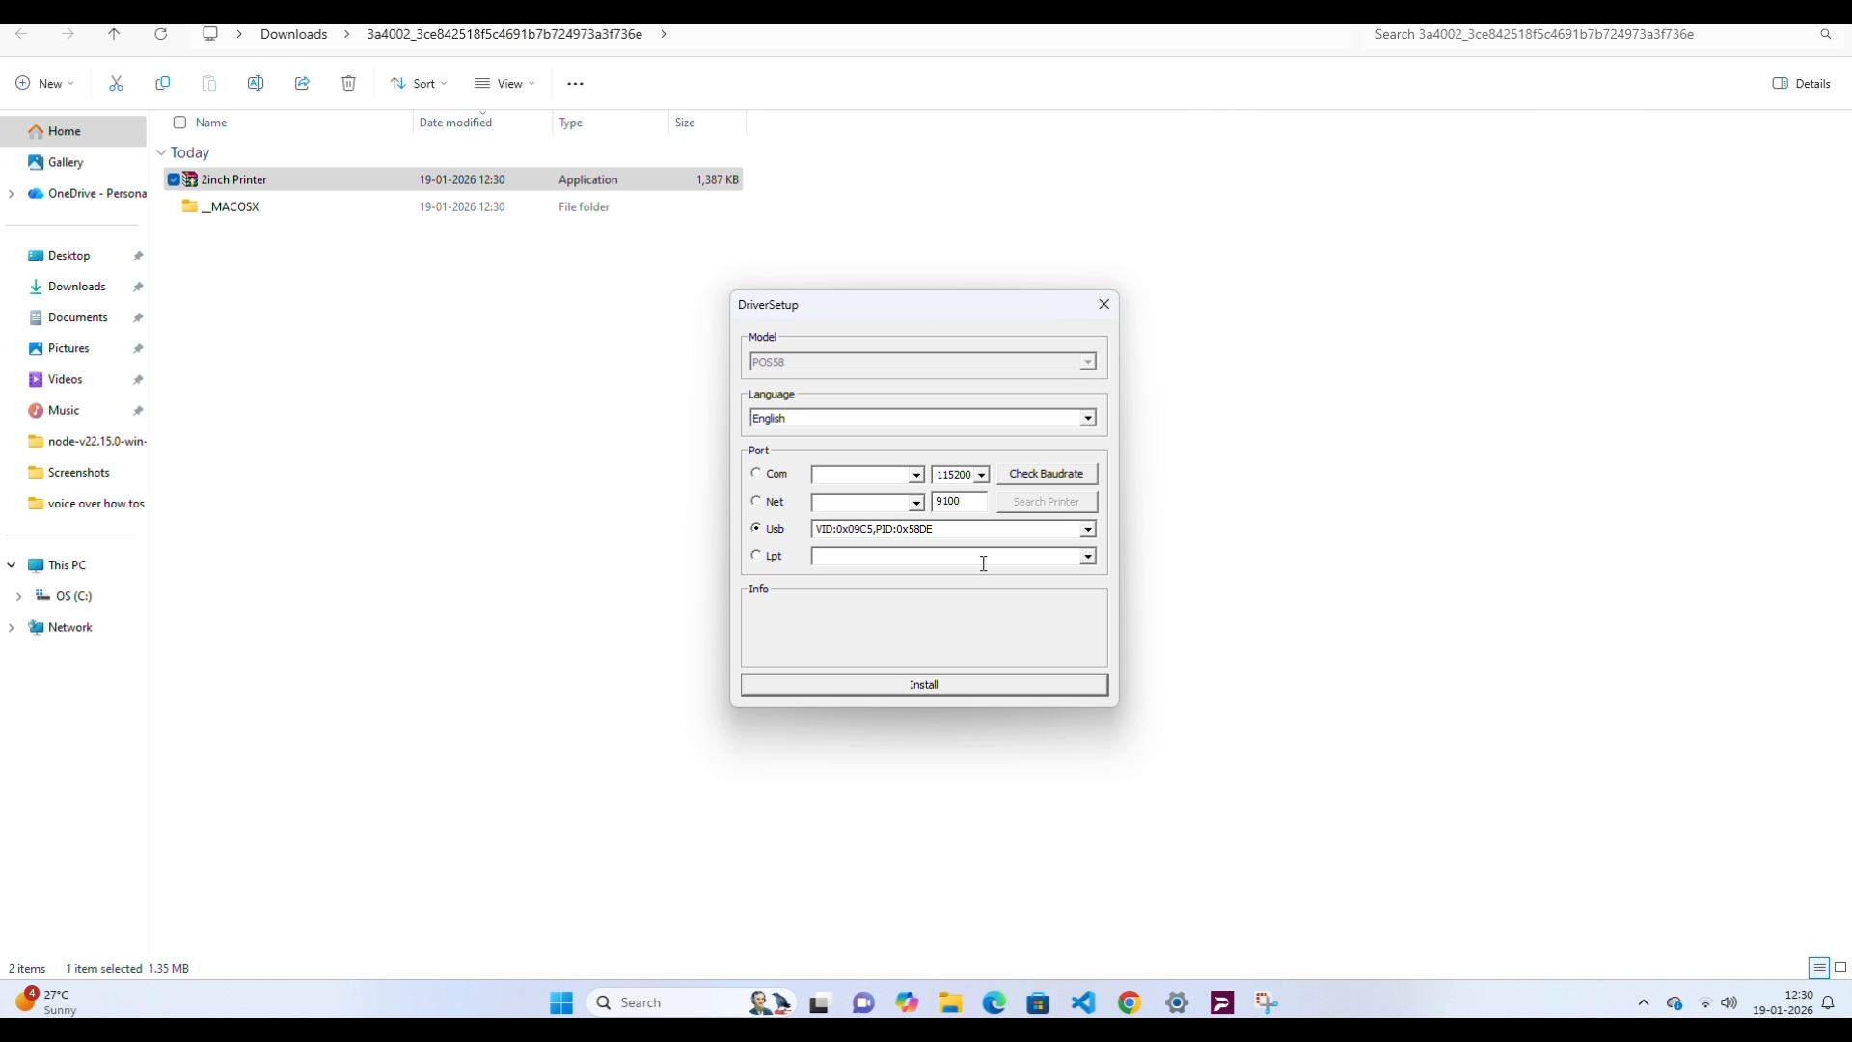Click the Check Baudrate button
Screen dimensions: 1852x1042
pyautogui.click(x=1046, y=474)
